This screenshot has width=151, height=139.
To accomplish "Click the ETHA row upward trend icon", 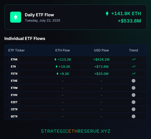I will (133, 60).
